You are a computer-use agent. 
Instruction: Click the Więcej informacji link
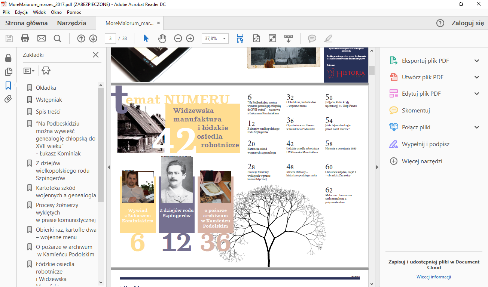[x=433, y=277]
